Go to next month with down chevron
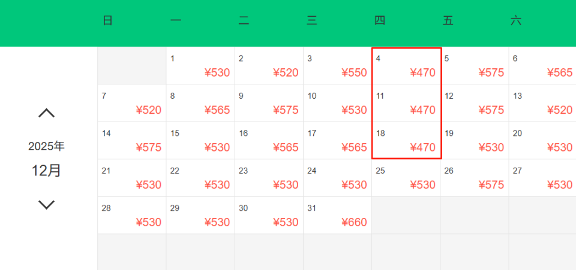This screenshot has width=576, height=270. coord(46,205)
